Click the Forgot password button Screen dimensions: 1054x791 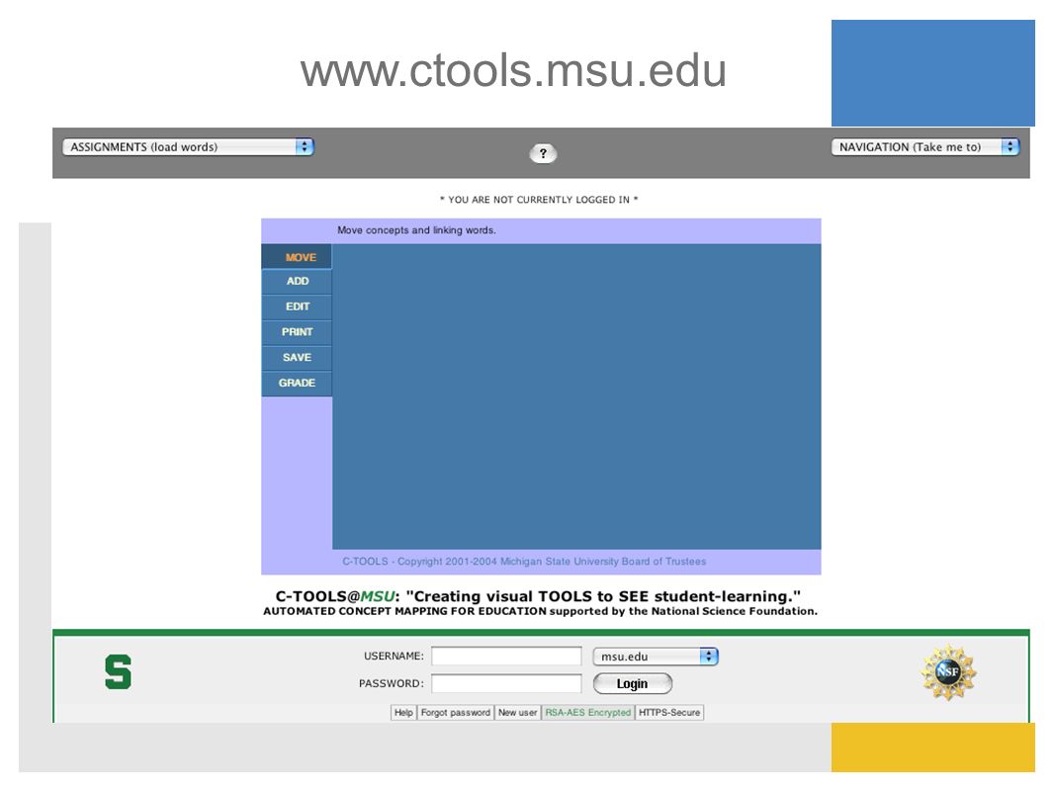(x=455, y=712)
